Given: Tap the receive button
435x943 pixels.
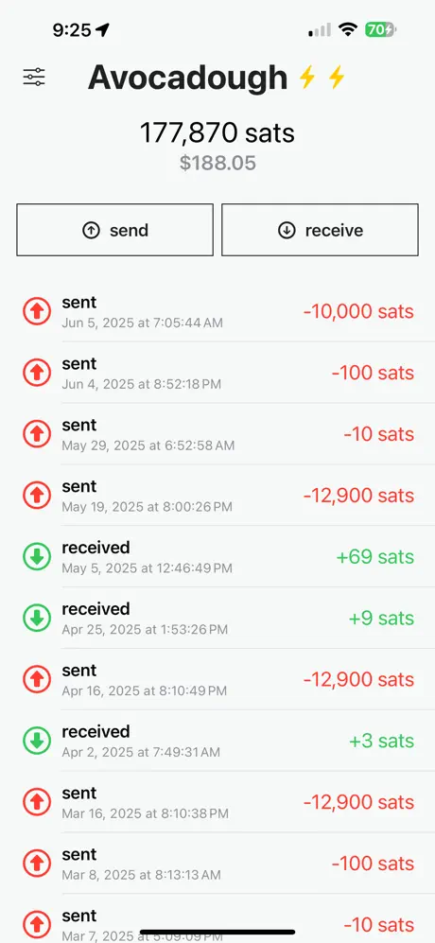Looking at the screenshot, I should coord(320,230).
